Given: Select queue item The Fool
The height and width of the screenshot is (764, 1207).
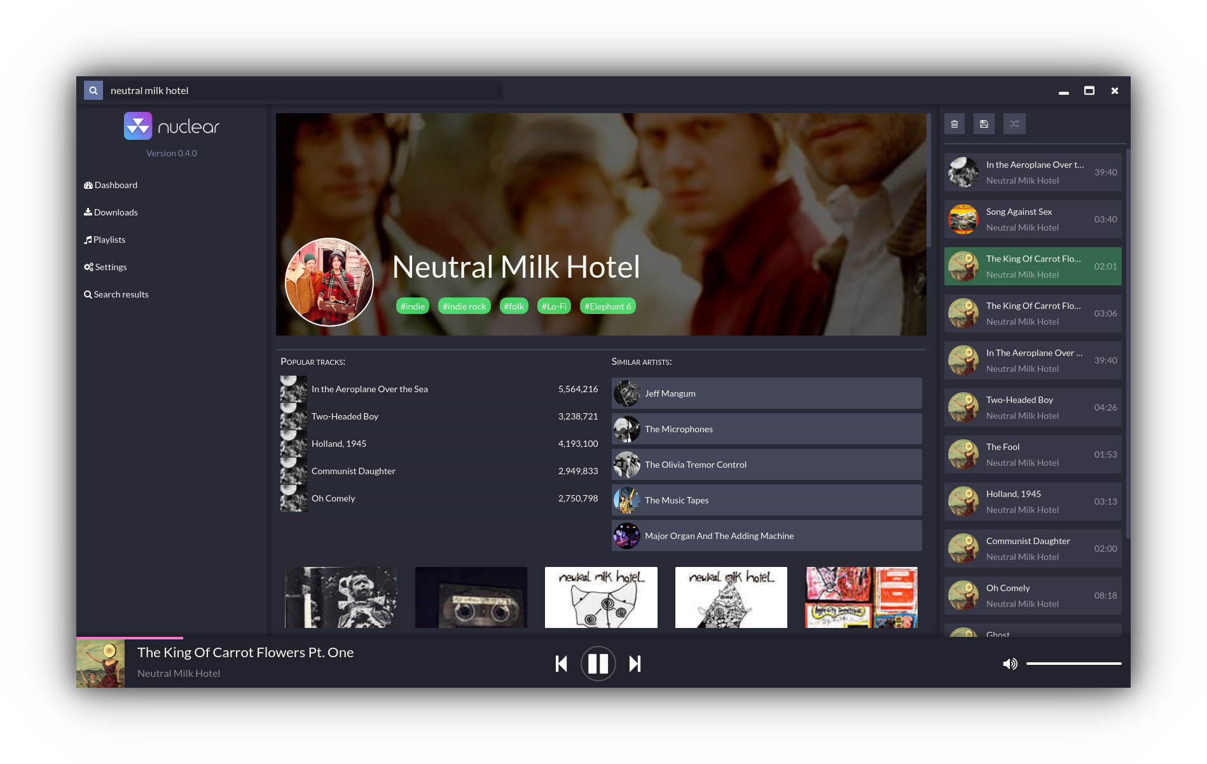Looking at the screenshot, I should tap(1033, 454).
